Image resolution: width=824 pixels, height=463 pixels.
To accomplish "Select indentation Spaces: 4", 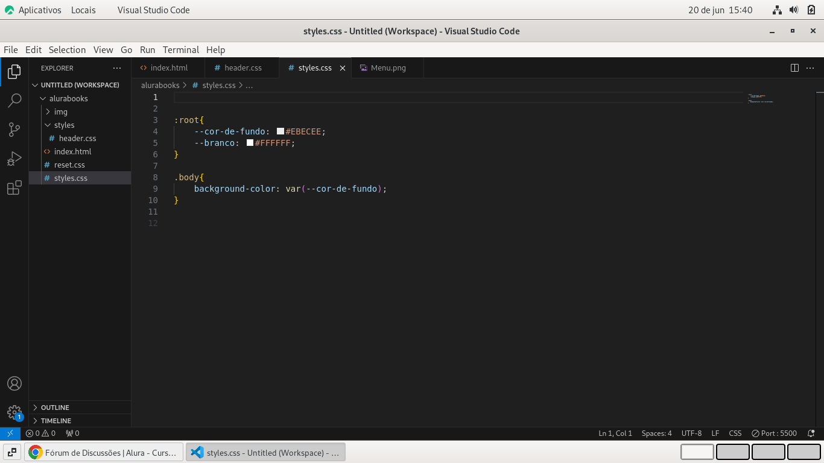I will coord(657,433).
